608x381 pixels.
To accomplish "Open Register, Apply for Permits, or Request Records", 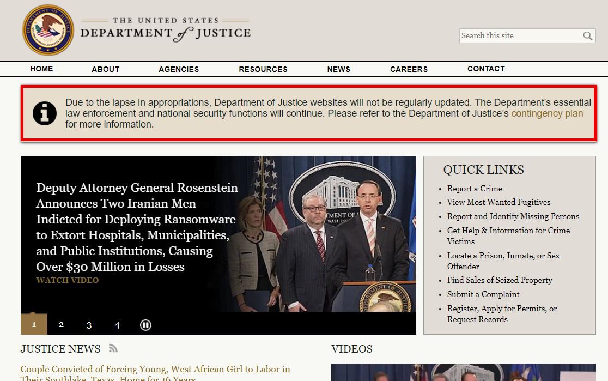I will 502,314.
